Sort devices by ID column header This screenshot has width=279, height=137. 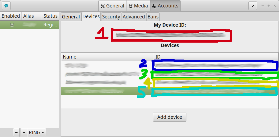coord(216,57)
